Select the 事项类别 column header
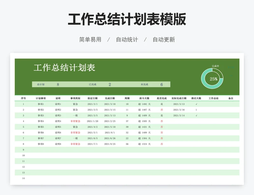 pos(75,98)
